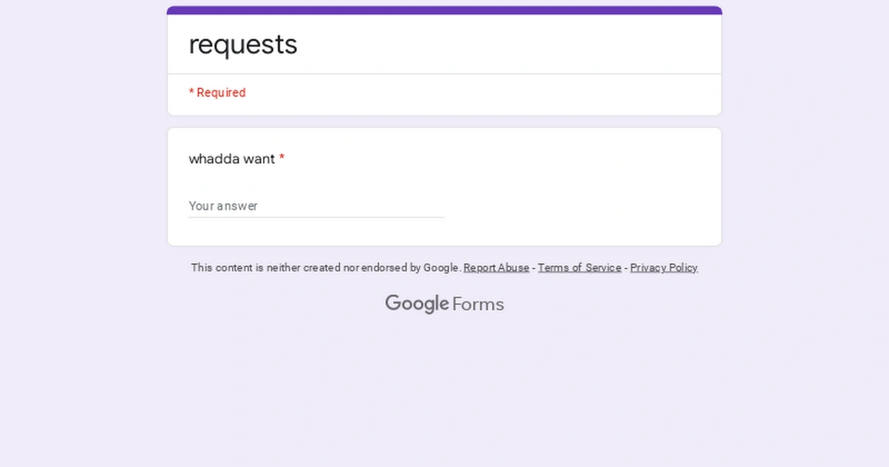Select the form title requests
889x467 pixels.
tap(243, 44)
